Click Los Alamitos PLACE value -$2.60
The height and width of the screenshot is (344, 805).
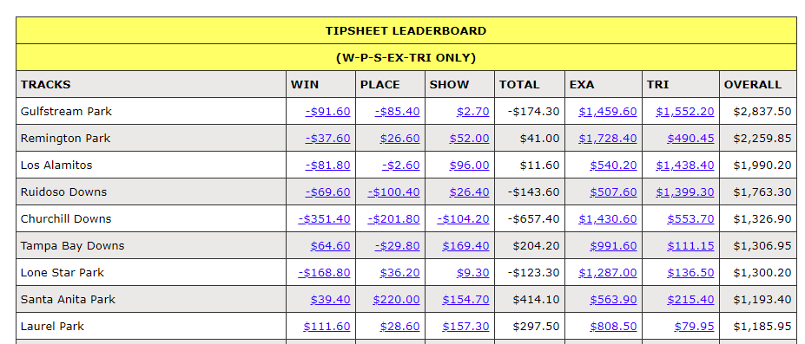coord(400,165)
